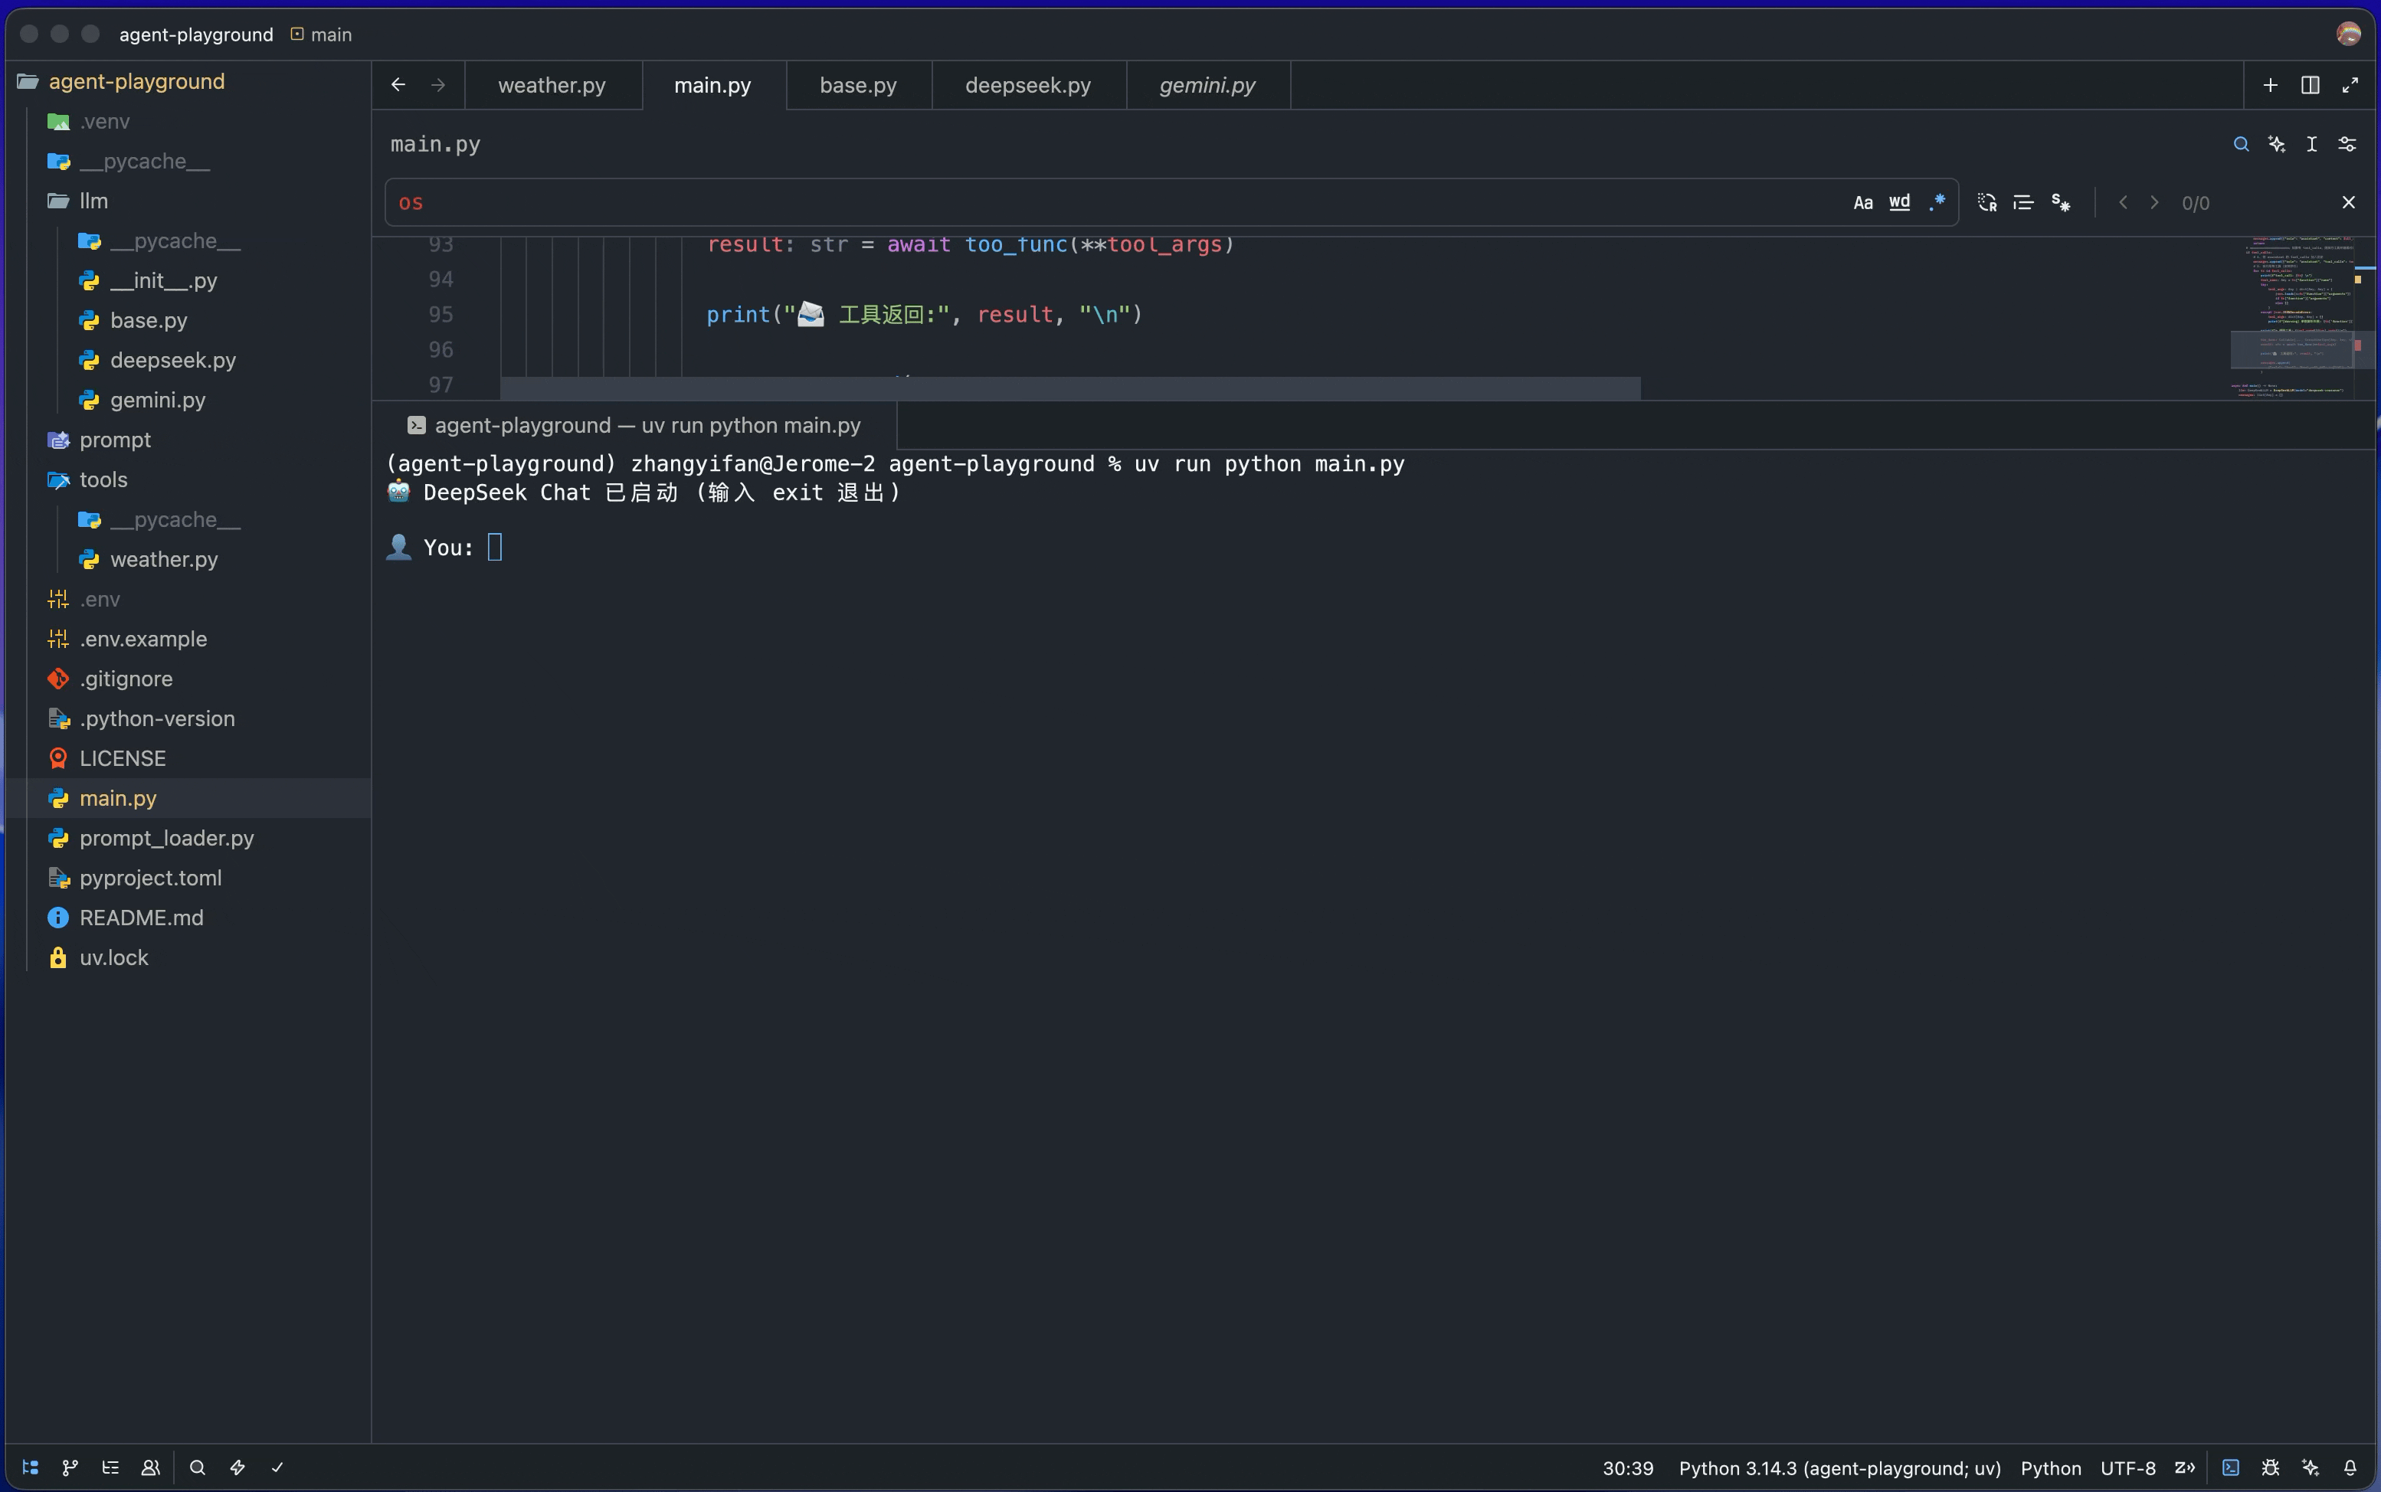
Task: Open the project panel icon in status bar
Action: click(x=31, y=1467)
